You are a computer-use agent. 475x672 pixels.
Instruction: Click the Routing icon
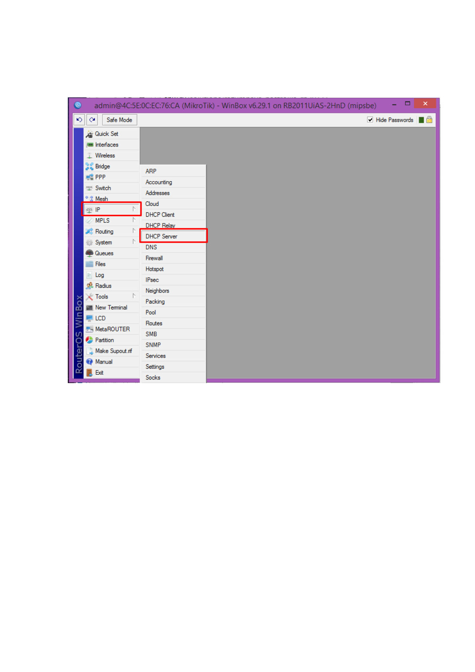pyautogui.click(x=89, y=231)
